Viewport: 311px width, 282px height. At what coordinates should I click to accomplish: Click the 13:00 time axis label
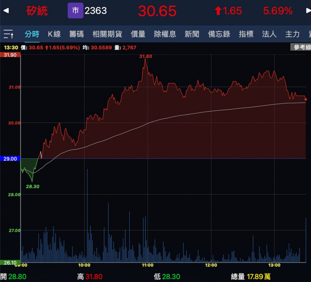point(274,265)
